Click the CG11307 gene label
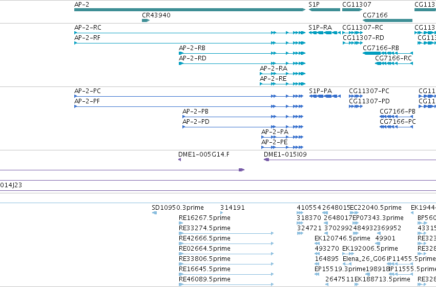Viewport: 436px width, 287px height. tap(357, 5)
